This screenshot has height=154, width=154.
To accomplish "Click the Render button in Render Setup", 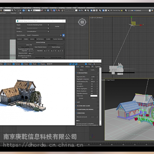I will pos(57,27).
